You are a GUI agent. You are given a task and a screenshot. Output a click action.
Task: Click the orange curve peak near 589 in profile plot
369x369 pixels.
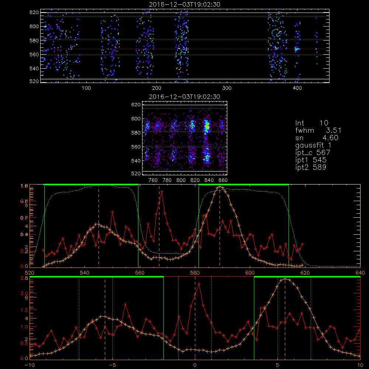tap(220, 187)
